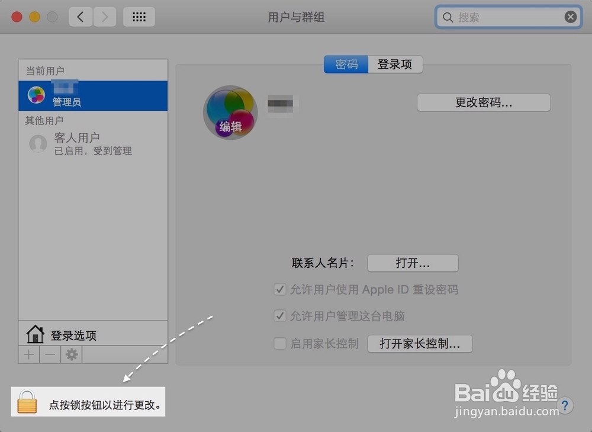Click the 更改密码 button
This screenshot has height=432, width=592.
[483, 102]
